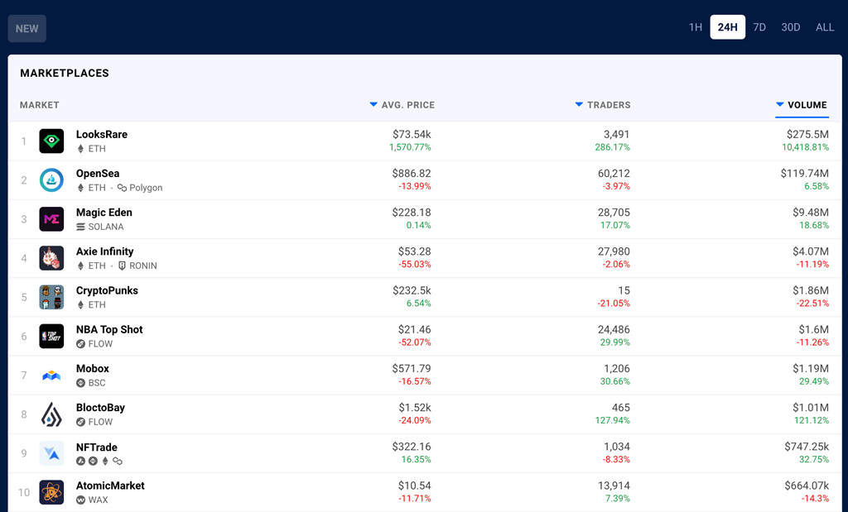Click NFTrade volume value $747.25k
Viewport: 848px width, 512px height.
(x=807, y=447)
